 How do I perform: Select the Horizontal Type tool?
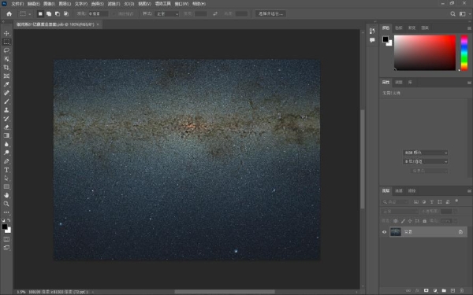coord(6,170)
